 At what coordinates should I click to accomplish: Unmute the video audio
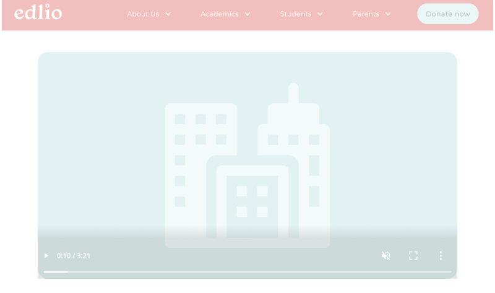pyautogui.click(x=385, y=255)
